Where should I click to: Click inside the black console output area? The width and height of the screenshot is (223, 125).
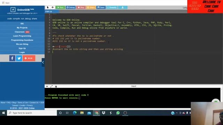132,98
